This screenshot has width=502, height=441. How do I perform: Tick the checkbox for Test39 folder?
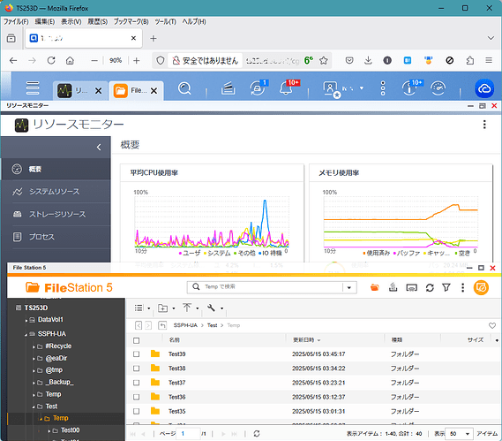tap(137, 354)
